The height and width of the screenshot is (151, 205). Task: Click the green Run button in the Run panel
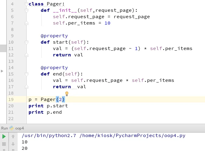4,136
